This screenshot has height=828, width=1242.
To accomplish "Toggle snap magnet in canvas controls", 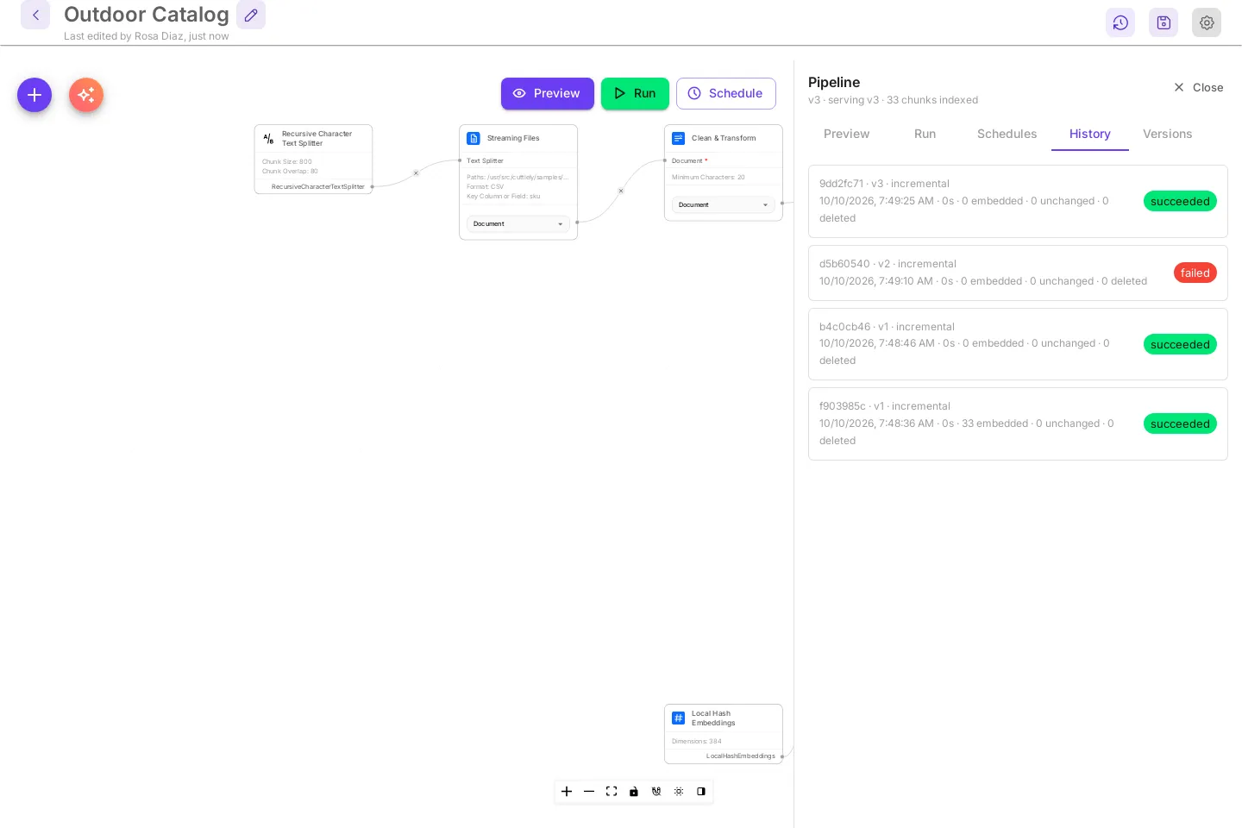I will tap(656, 791).
